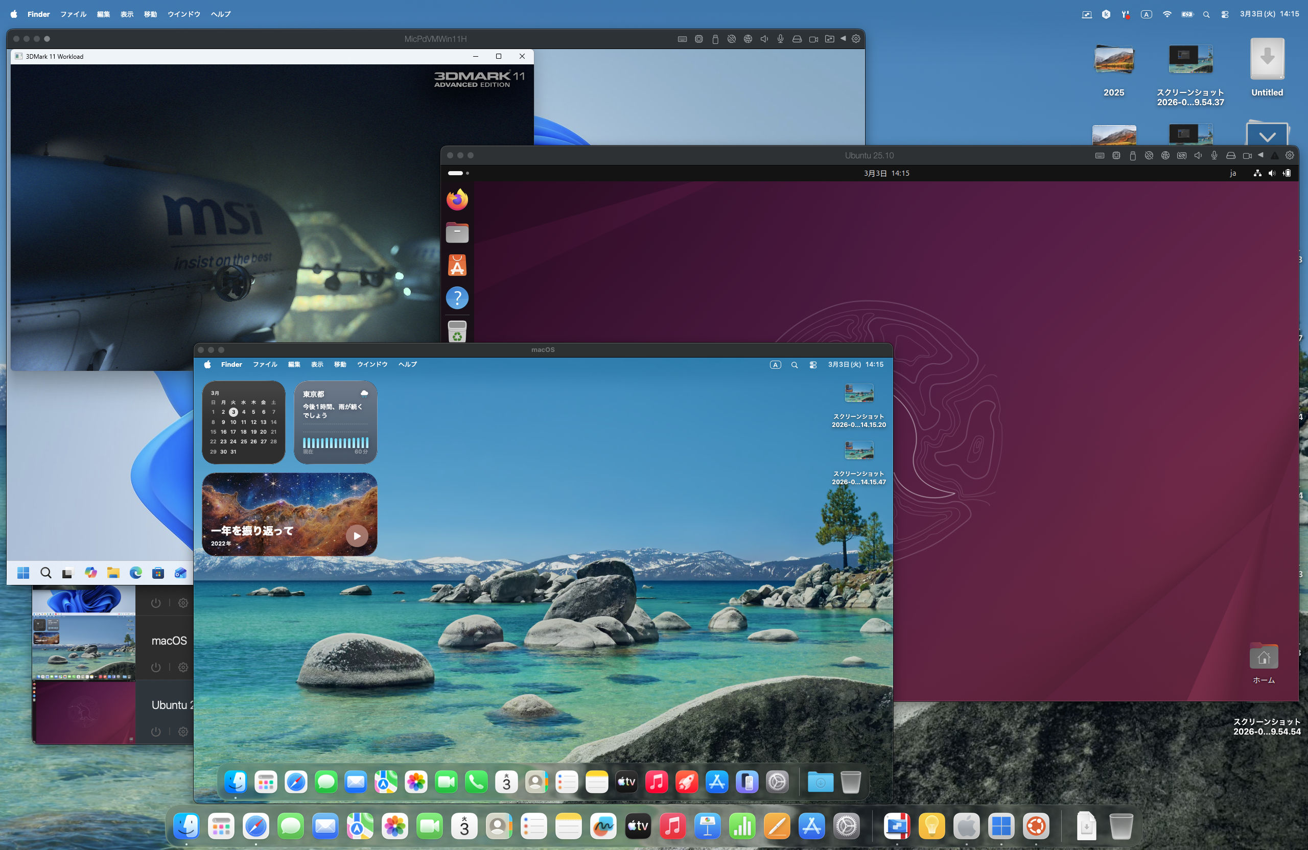Select macOS VM thumbnail in control center
This screenshot has height=850, width=1308.
click(83, 648)
